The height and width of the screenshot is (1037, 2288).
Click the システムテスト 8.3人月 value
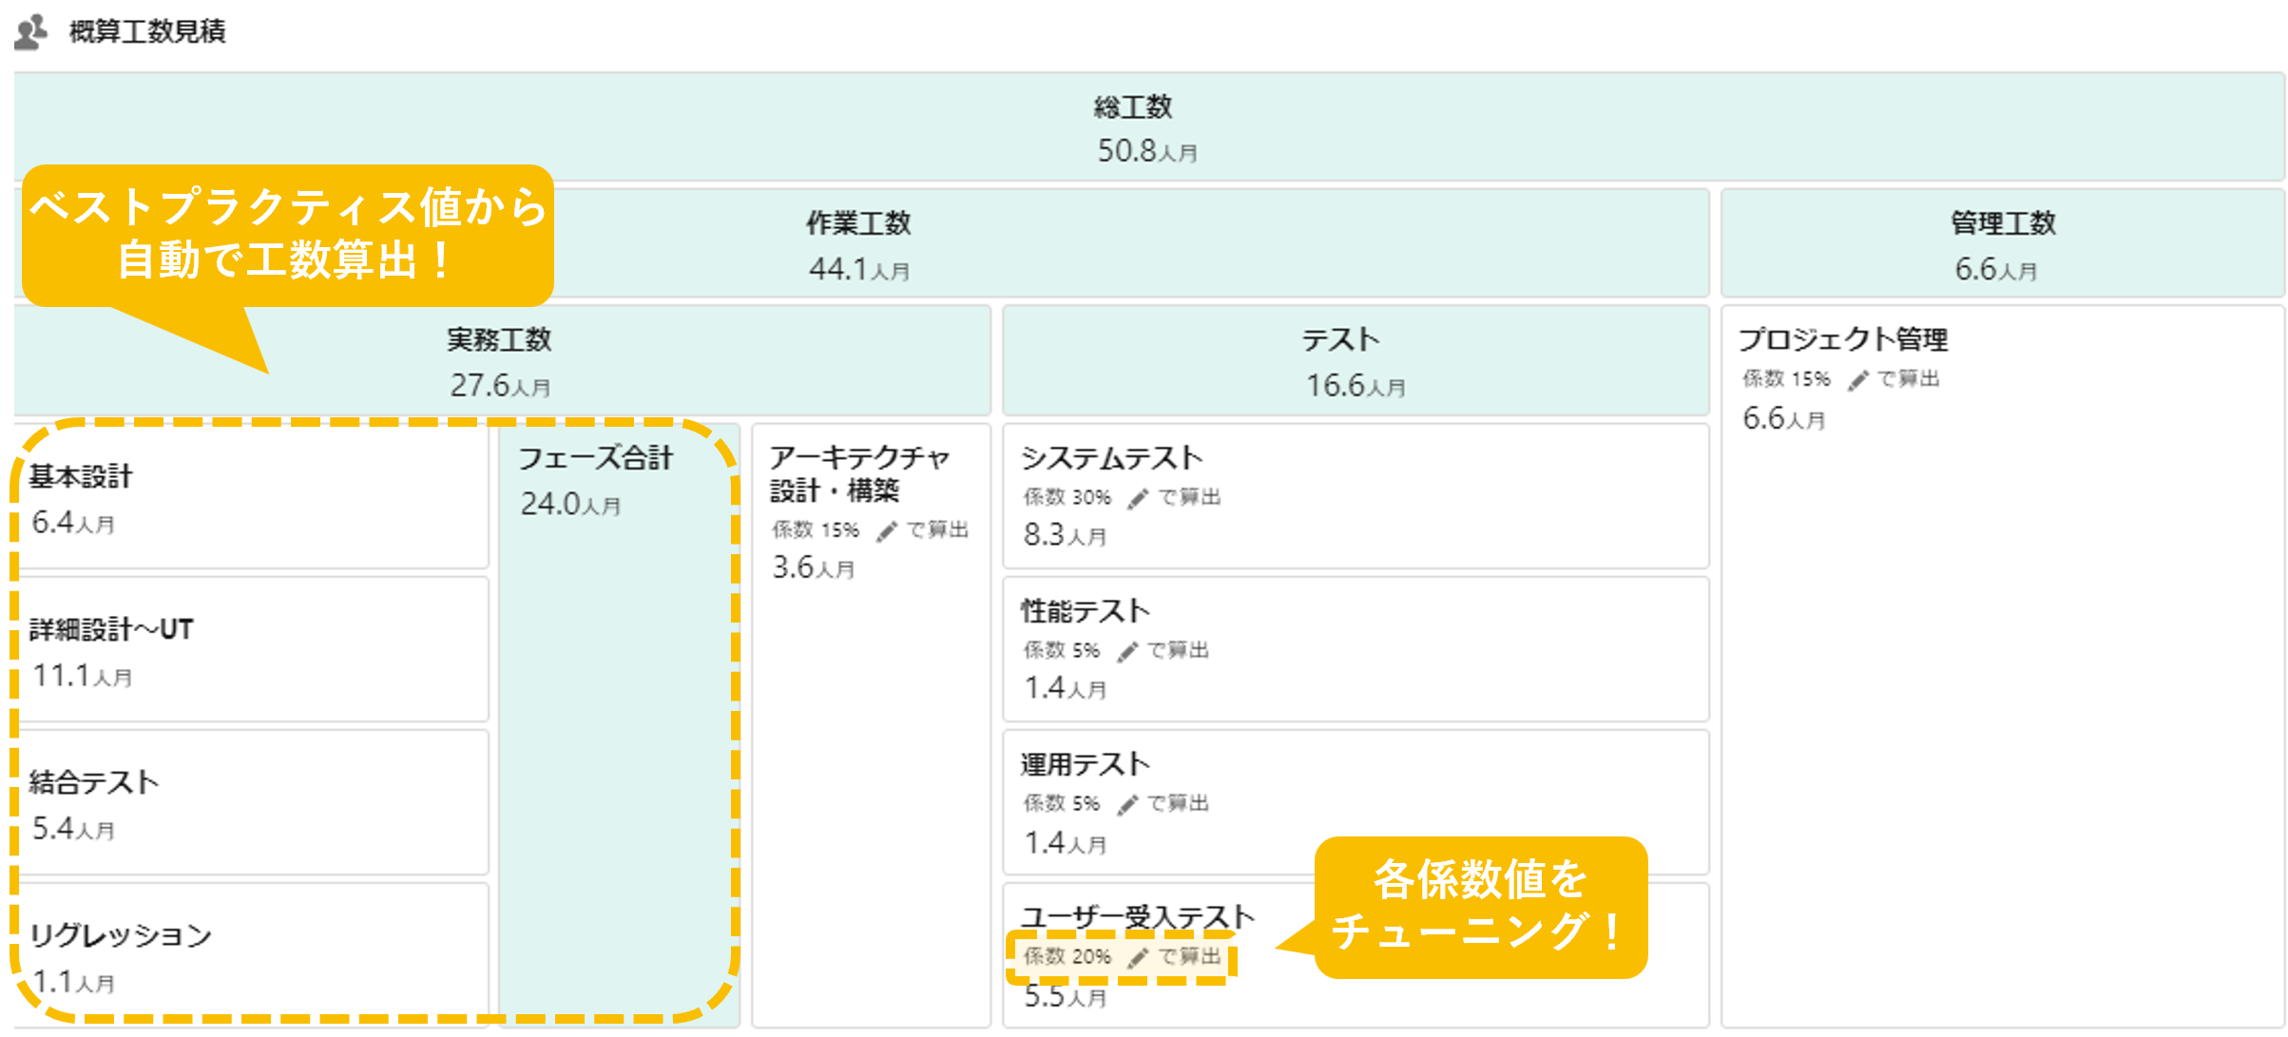1064,536
